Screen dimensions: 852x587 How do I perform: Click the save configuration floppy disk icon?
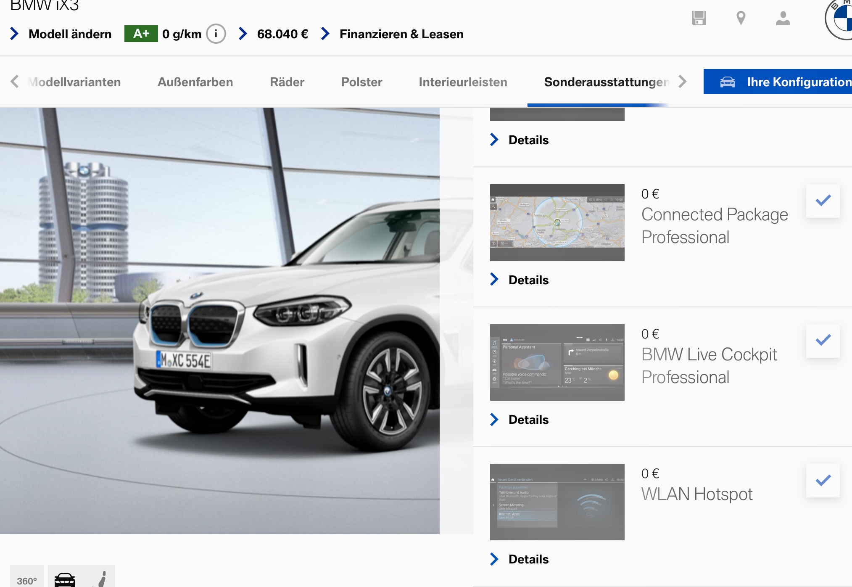tap(699, 18)
